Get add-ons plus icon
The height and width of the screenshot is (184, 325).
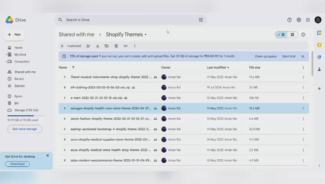(319, 89)
